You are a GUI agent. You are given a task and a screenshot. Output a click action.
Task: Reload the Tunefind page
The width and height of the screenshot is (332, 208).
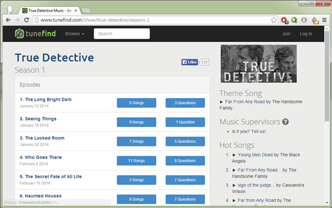(x=27, y=20)
